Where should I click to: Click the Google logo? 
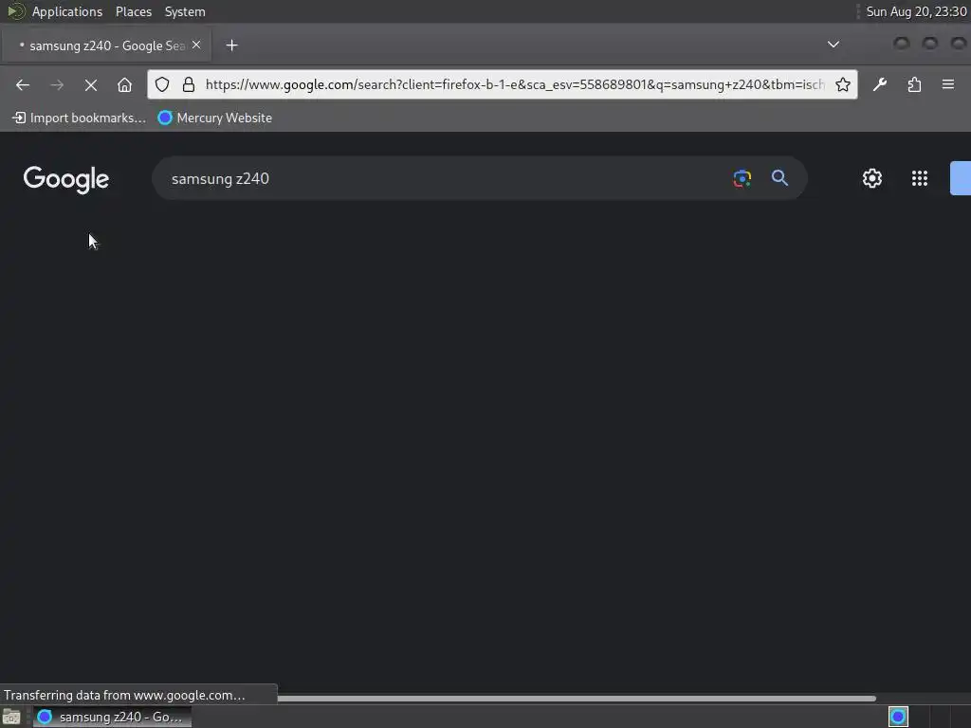pyautogui.click(x=66, y=179)
